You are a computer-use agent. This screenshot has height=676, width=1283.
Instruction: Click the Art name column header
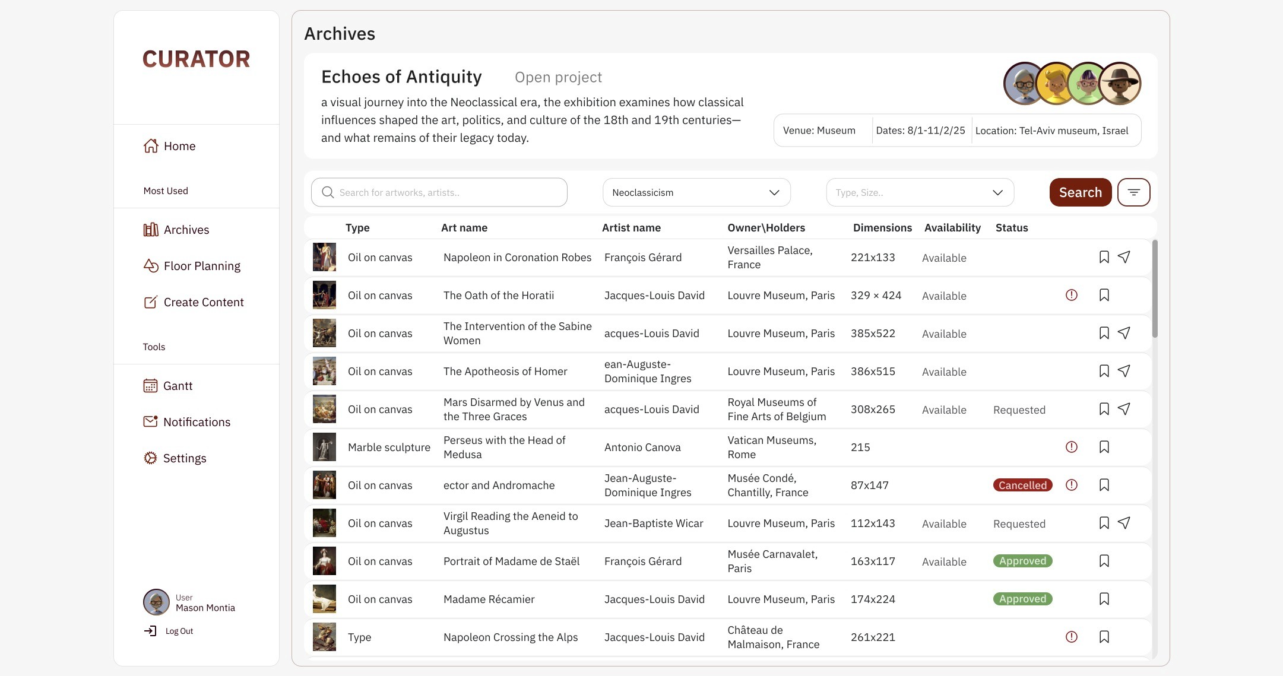coord(464,228)
